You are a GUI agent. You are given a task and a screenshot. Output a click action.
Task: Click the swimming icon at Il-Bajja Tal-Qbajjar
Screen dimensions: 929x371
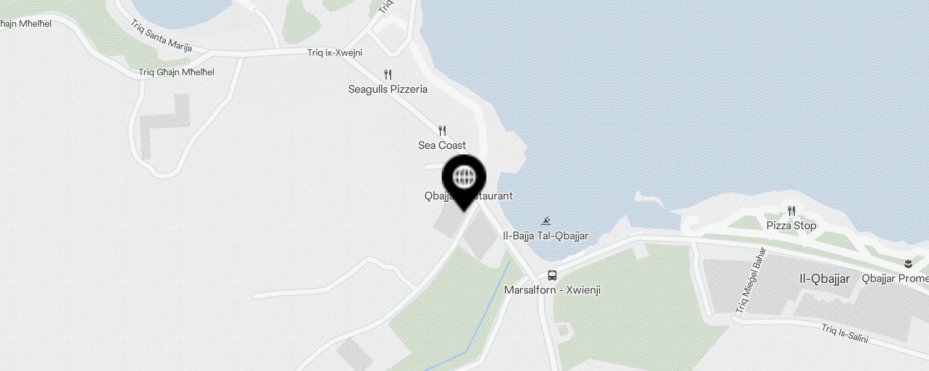click(x=546, y=221)
